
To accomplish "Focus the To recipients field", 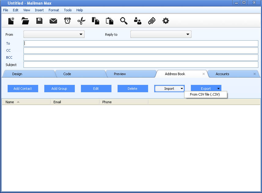I will pos(141,43).
